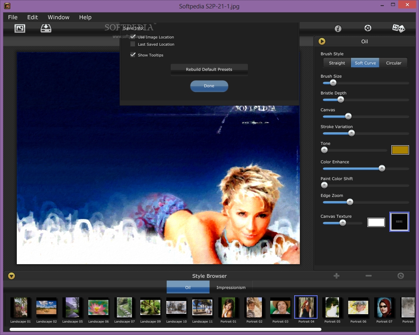Select Landscape 11 preset thumbnail

point(202,307)
